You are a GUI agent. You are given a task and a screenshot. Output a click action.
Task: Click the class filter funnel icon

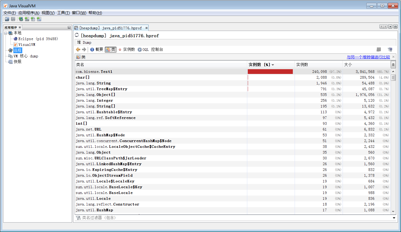[78, 218]
